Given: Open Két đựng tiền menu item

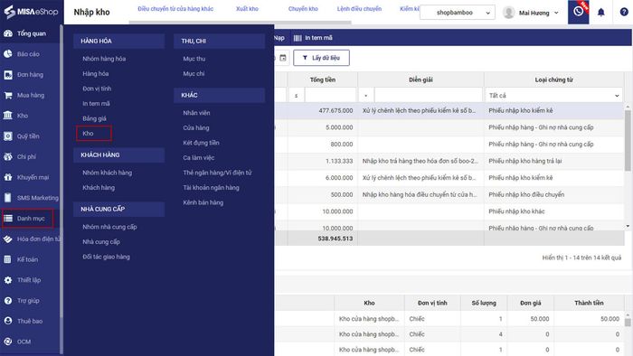Looking at the screenshot, I should click(x=201, y=143).
